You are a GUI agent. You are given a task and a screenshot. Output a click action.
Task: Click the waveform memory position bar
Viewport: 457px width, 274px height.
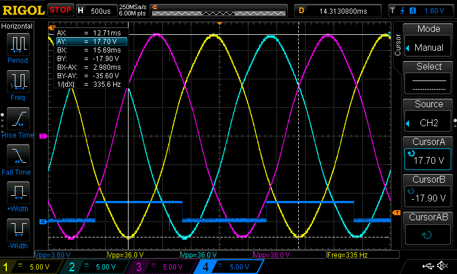click(219, 13)
